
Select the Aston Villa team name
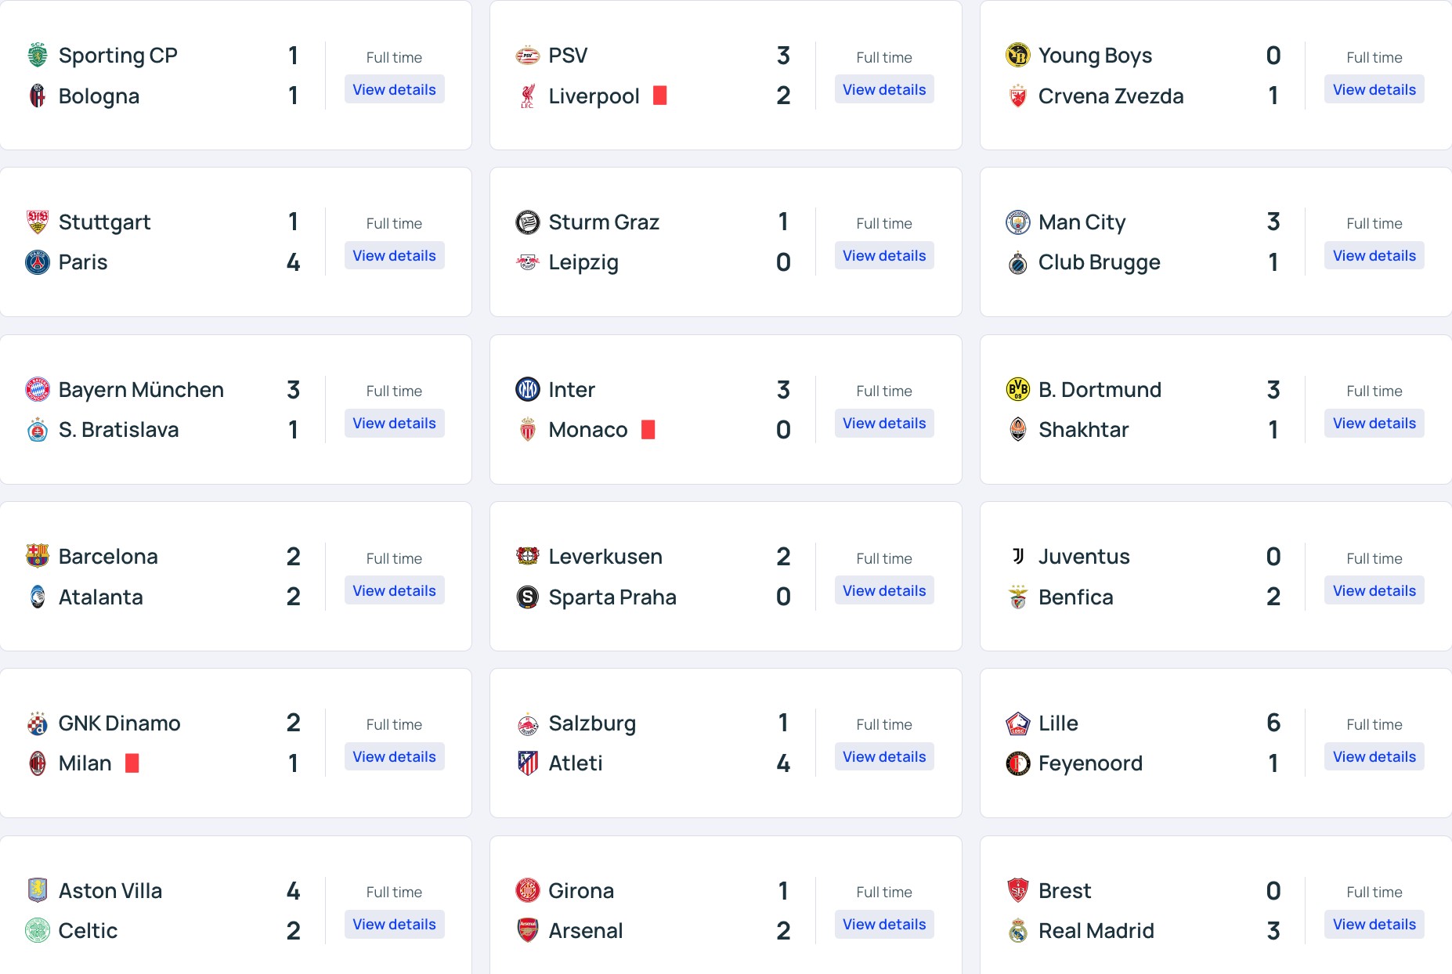pos(110,891)
